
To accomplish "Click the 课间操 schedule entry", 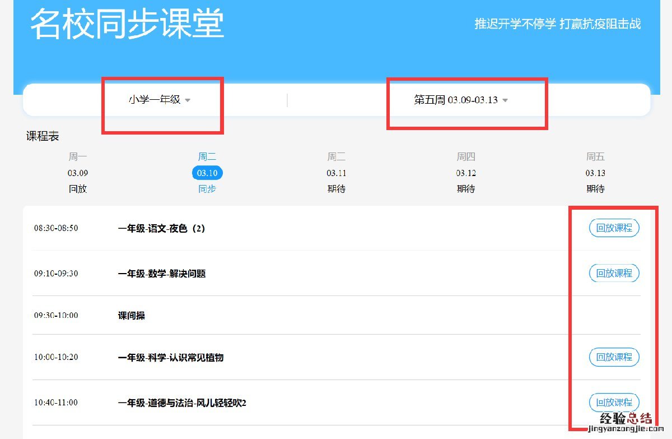I will tap(131, 316).
